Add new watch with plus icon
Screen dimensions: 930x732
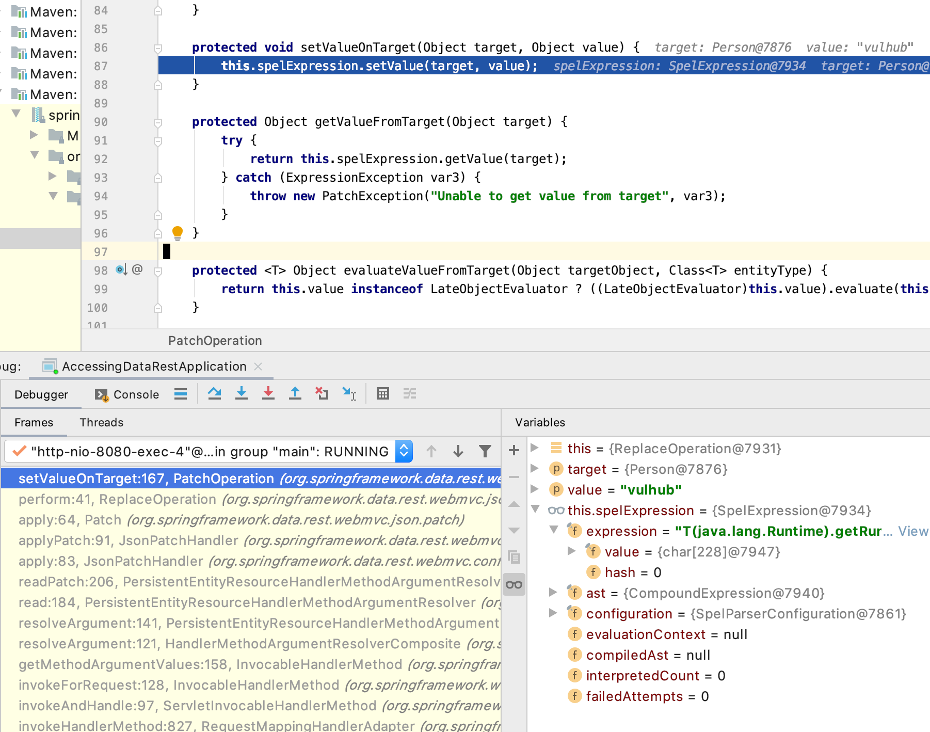coord(514,450)
